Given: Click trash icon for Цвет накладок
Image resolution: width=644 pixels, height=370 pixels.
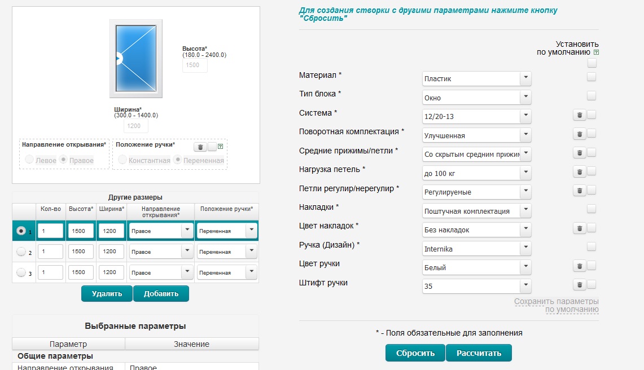Looking at the screenshot, I should 579,228.
